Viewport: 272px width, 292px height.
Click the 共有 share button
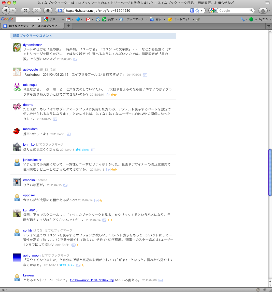(x=108, y=19)
